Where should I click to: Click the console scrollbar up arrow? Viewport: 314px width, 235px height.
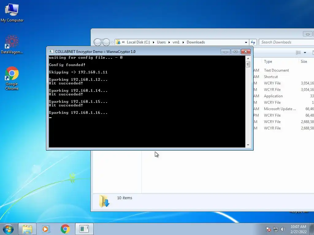[x=248, y=58]
